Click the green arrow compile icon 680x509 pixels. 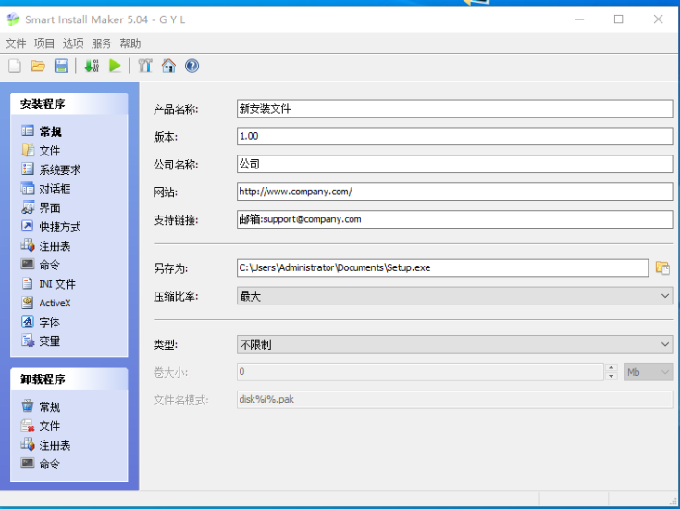click(x=92, y=66)
